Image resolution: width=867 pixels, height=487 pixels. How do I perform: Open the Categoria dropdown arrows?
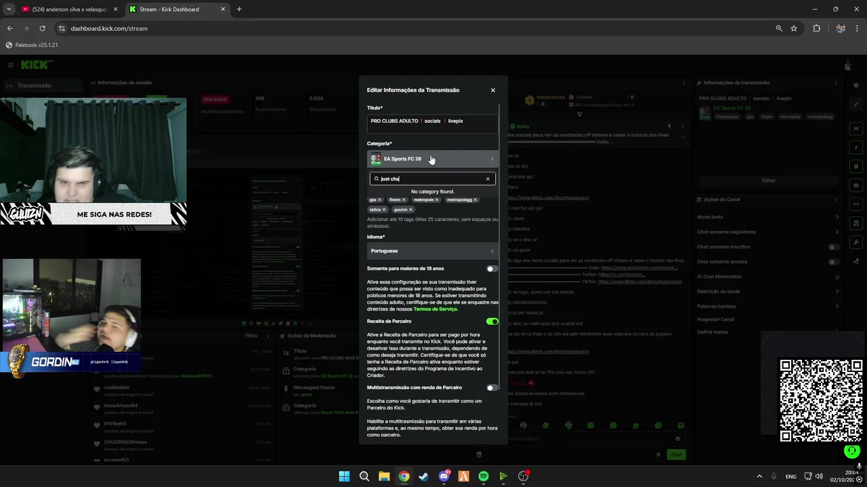pyautogui.click(x=492, y=159)
